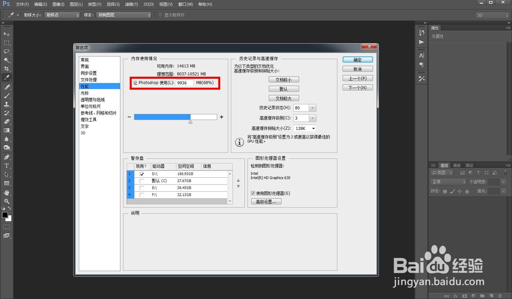
Task: Open the History panel icon
Action: click(421, 33)
